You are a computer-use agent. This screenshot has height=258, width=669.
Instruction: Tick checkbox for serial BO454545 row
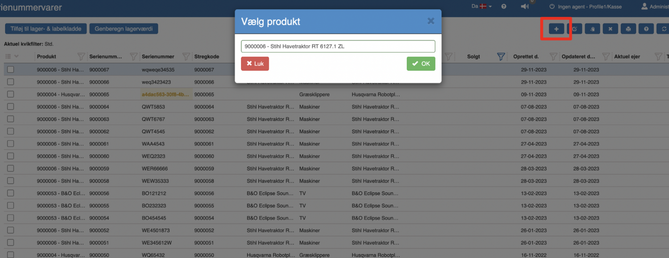click(10, 218)
